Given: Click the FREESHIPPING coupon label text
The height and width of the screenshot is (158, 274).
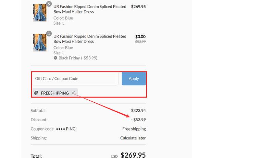Looking at the screenshot, I should 55,93.
